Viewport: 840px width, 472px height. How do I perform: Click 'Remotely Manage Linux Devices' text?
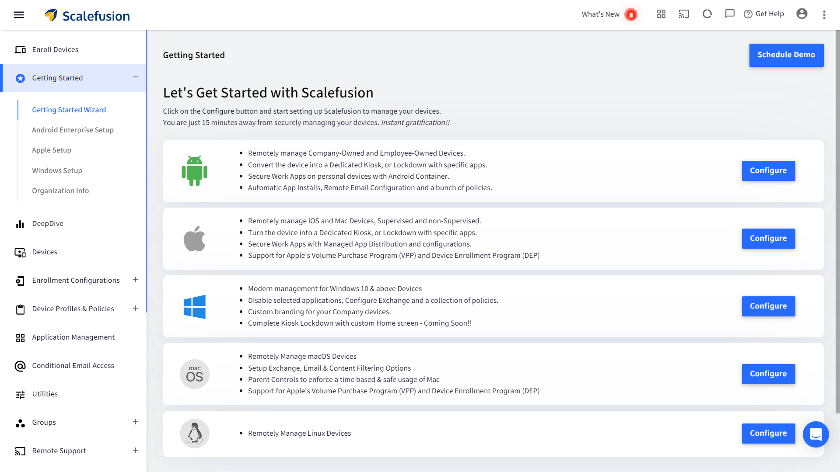point(299,434)
